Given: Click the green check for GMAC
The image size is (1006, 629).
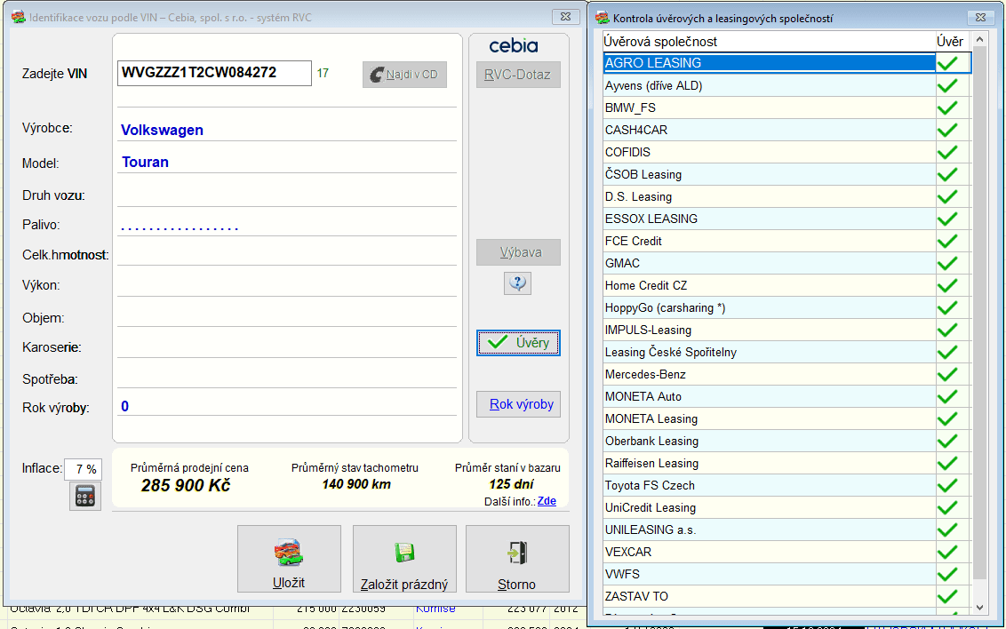Looking at the screenshot, I should tap(947, 263).
